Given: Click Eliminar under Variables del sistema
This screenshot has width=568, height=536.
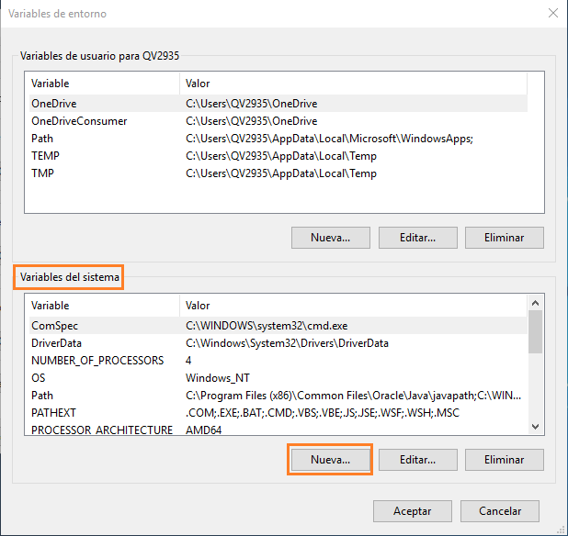Looking at the screenshot, I should [504, 459].
